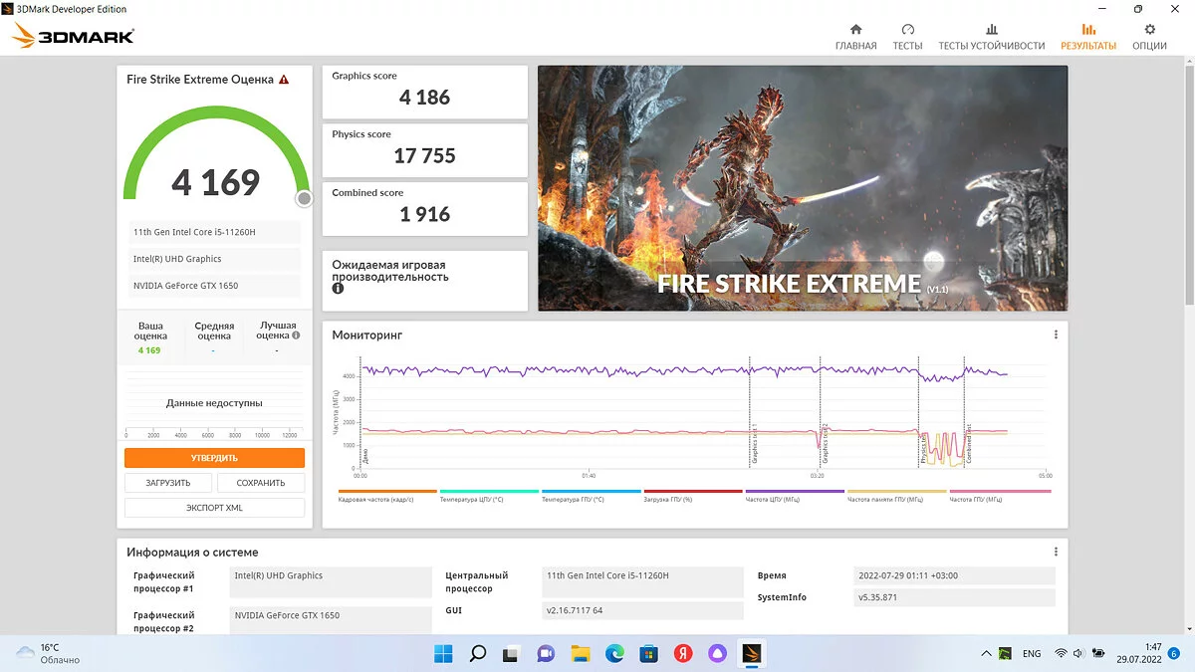Viewport: 1195px width, 672px height.
Task: Click the warning triangle next to Fire Strike Extreme
Action: pos(284,80)
